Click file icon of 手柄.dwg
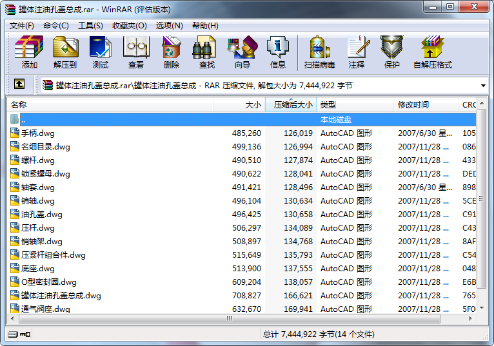 pos(14,133)
